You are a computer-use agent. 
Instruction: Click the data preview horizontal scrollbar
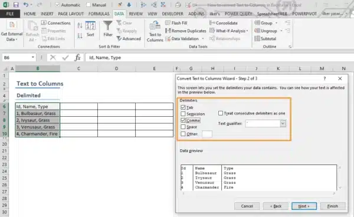259,193
